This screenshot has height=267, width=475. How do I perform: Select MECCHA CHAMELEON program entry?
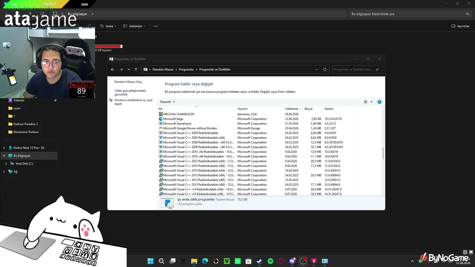256,114
